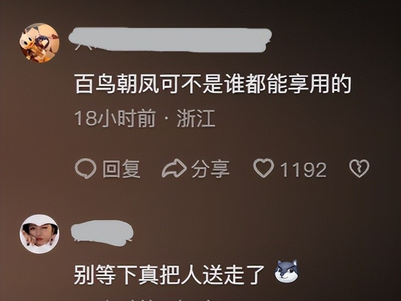
Task: Open the winking girl in white hat avatar
Action: coord(40,234)
